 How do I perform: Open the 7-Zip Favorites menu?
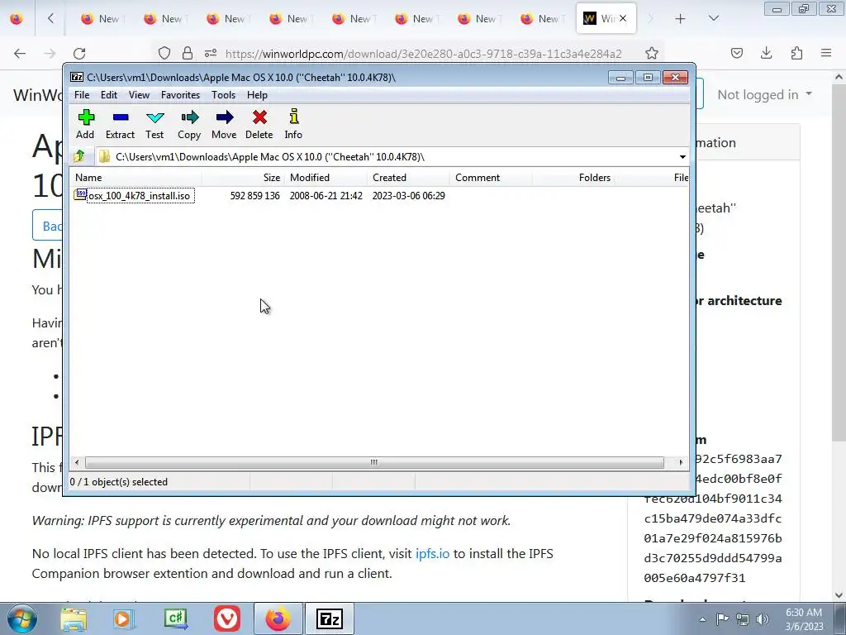pyautogui.click(x=180, y=95)
